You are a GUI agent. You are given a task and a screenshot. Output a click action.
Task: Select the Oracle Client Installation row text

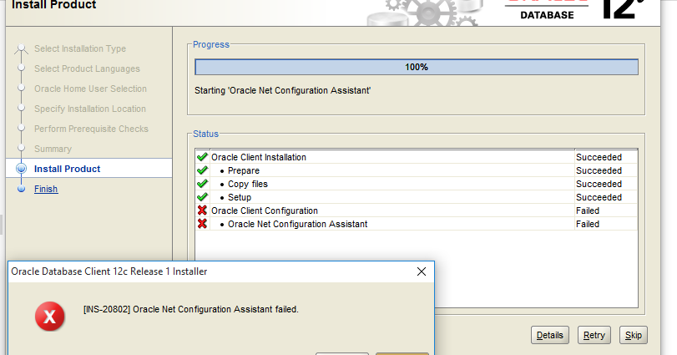259,157
